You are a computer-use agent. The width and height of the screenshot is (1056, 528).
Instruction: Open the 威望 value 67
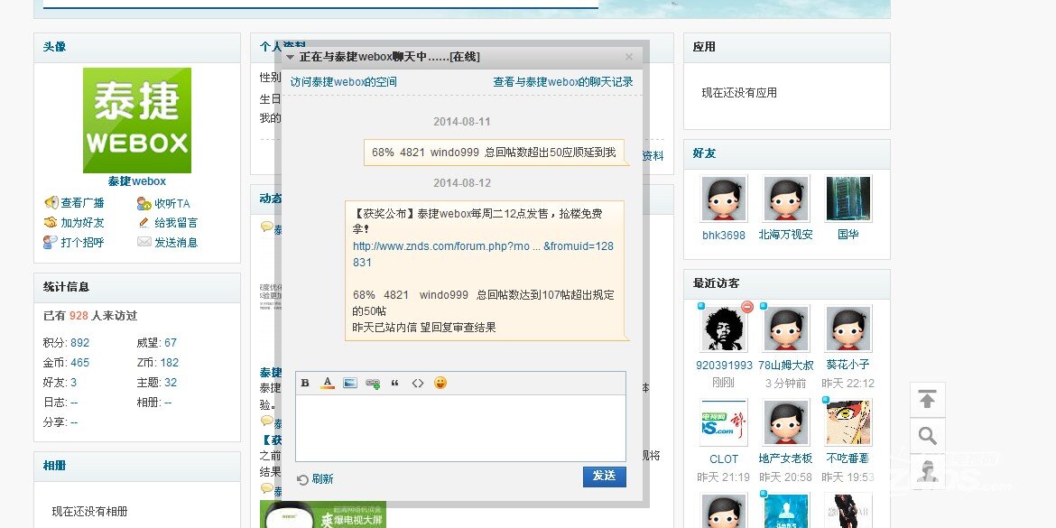click(x=171, y=343)
